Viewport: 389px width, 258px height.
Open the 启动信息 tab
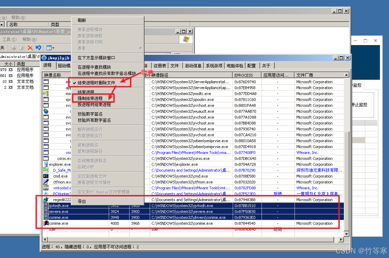point(193,66)
